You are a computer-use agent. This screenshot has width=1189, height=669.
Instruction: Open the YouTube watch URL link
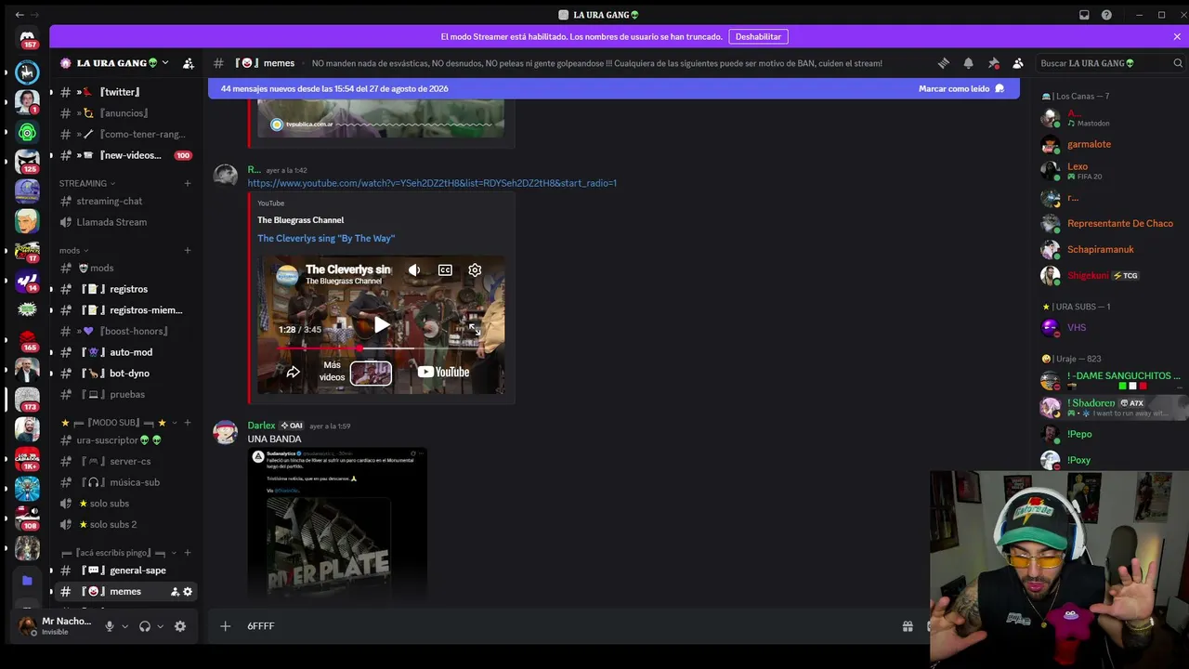[432, 183]
